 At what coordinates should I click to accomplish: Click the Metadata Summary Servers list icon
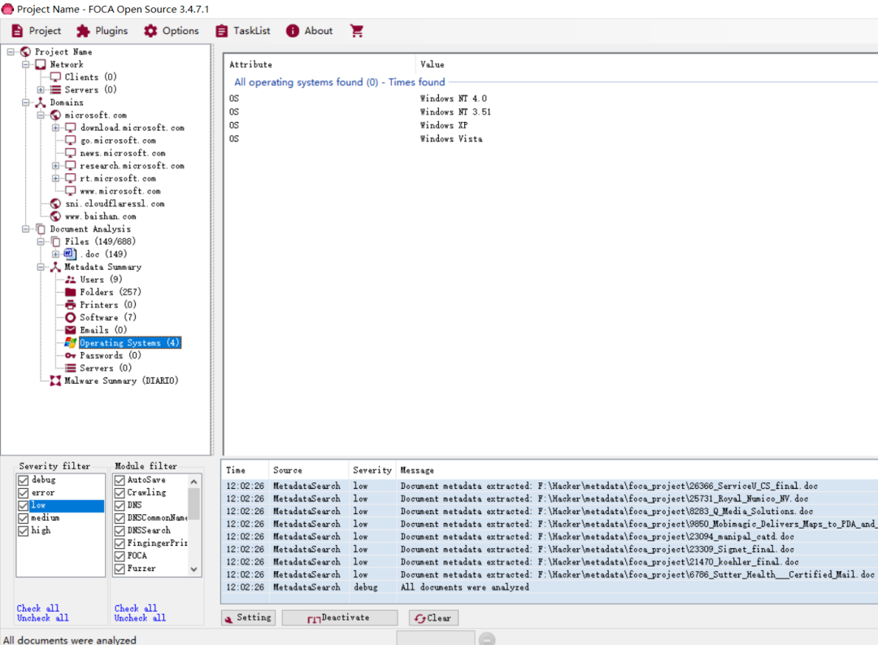click(71, 368)
